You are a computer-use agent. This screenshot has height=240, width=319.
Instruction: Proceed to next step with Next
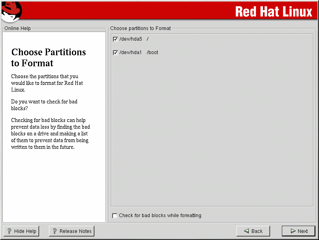[x=298, y=231]
